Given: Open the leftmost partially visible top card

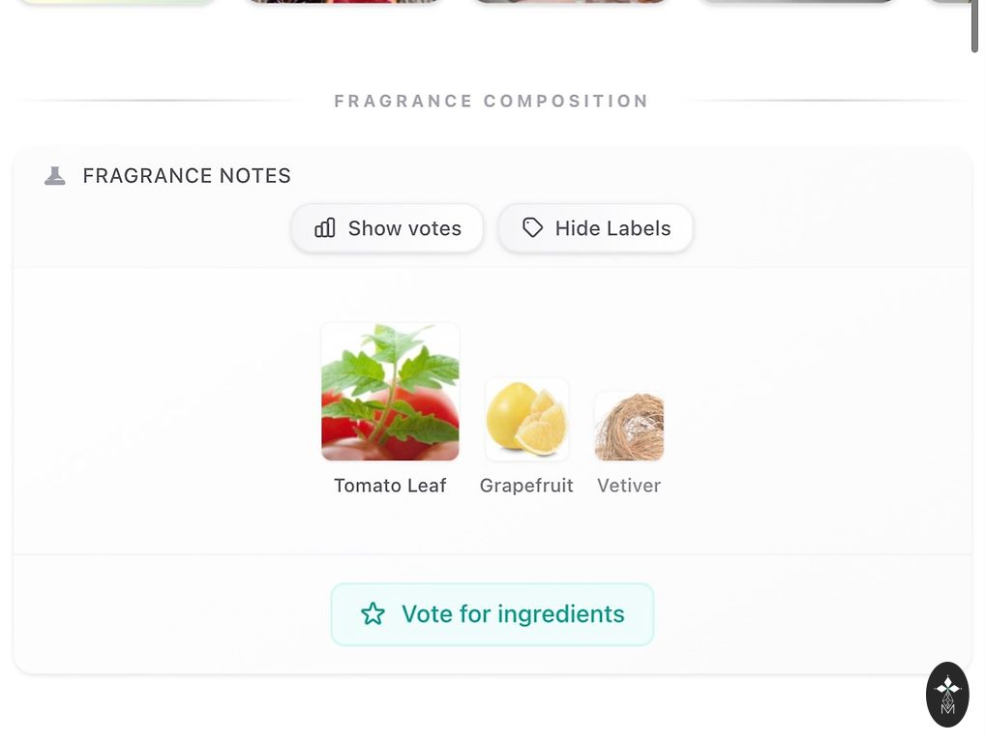Looking at the screenshot, I should [116, 2].
